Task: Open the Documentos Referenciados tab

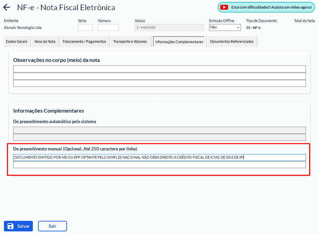Action: click(x=232, y=42)
